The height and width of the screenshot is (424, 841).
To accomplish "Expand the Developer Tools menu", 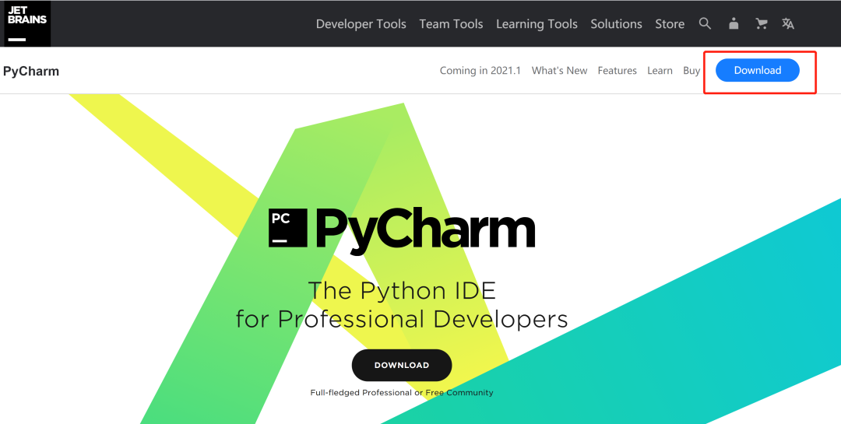I will (361, 24).
